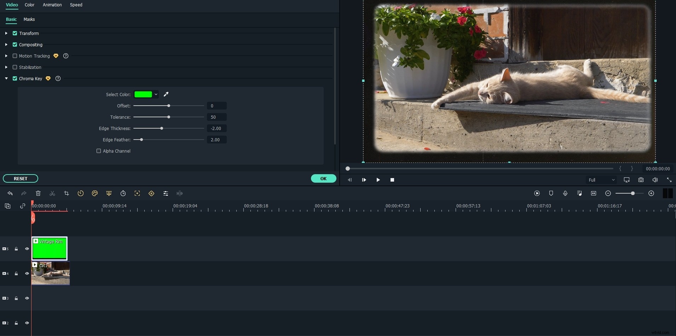Enable the Motion Tracking checkbox
This screenshot has width=676, height=336.
click(15, 56)
